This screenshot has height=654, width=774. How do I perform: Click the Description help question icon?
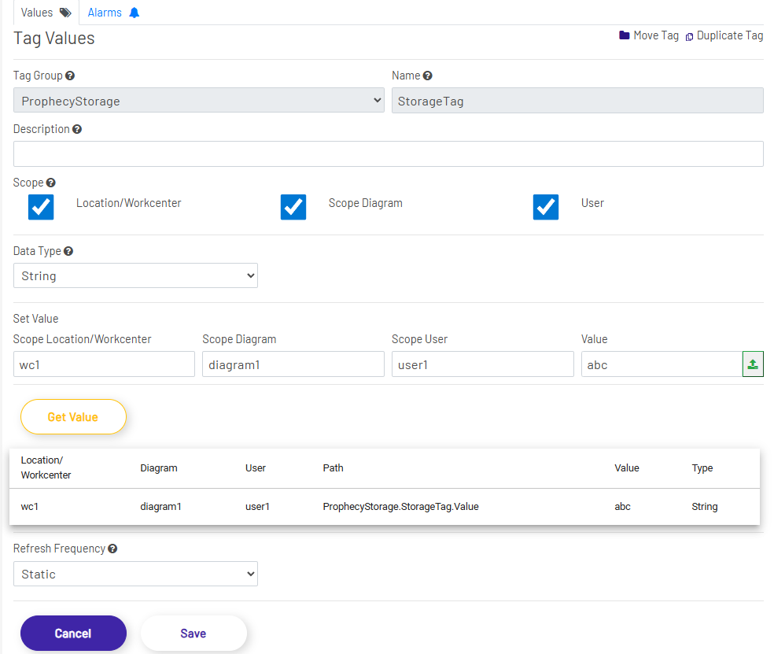(x=76, y=130)
